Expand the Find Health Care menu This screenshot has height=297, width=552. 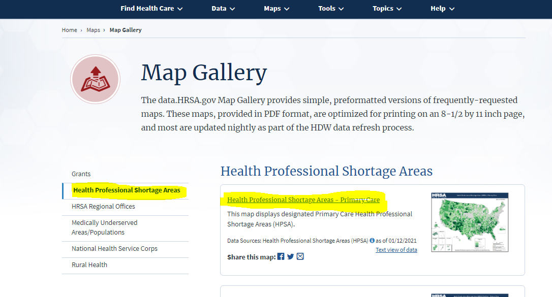coord(151,9)
